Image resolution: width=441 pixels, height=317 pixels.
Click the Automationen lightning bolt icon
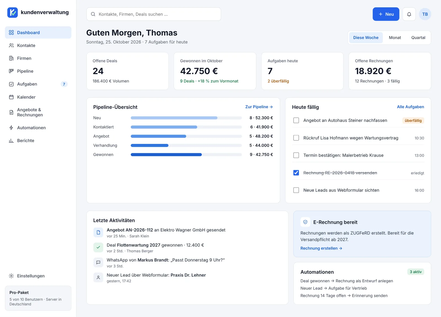11,128
